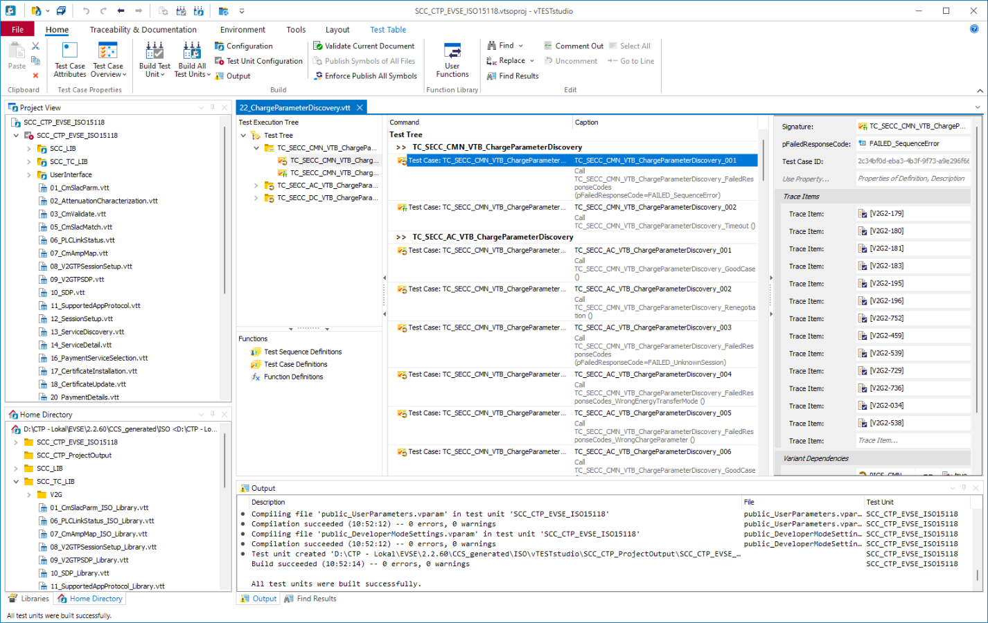Open Test Case Overview

tap(108, 60)
